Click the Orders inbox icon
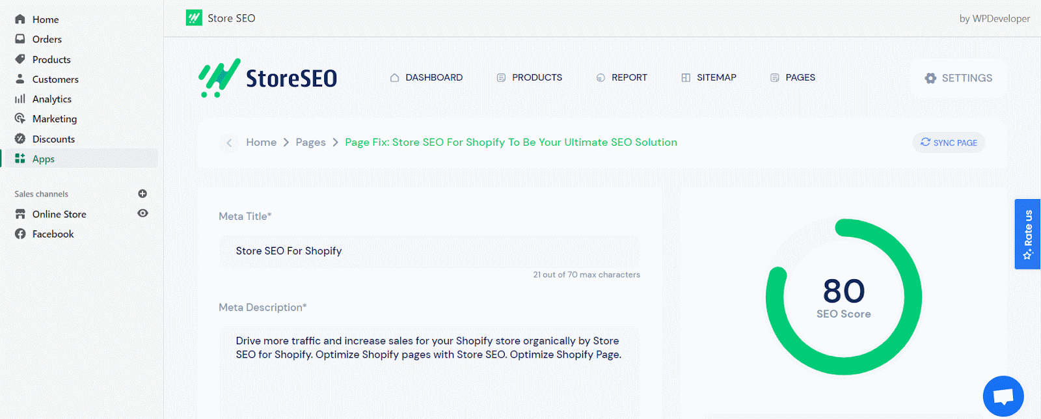The height and width of the screenshot is (419, 1041). 20,39
